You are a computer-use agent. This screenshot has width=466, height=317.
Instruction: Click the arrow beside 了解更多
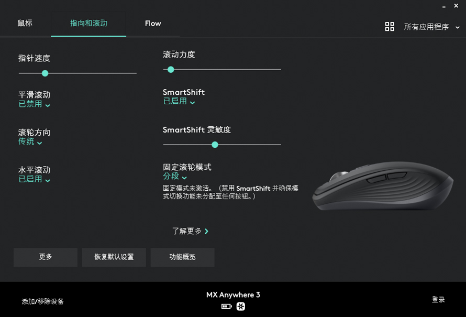206,231
